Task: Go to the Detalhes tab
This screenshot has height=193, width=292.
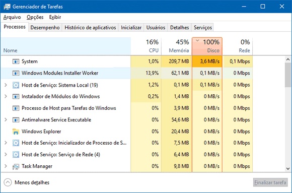Action: coord(180,28)
